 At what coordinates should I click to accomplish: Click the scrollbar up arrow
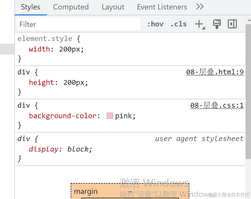coord(249,20)
